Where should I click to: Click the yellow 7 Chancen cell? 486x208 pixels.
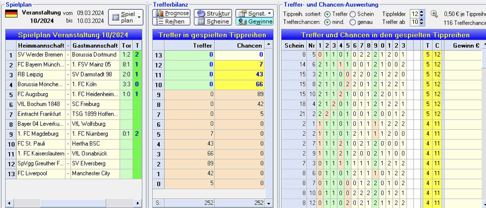point(239,65)
